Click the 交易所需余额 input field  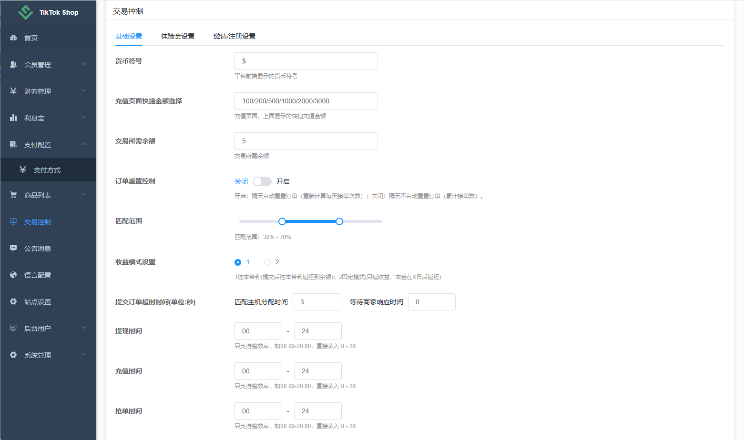(x=306, y=141)
